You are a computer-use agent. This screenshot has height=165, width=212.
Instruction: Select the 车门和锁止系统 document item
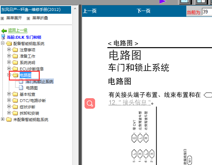pos(39,82)
